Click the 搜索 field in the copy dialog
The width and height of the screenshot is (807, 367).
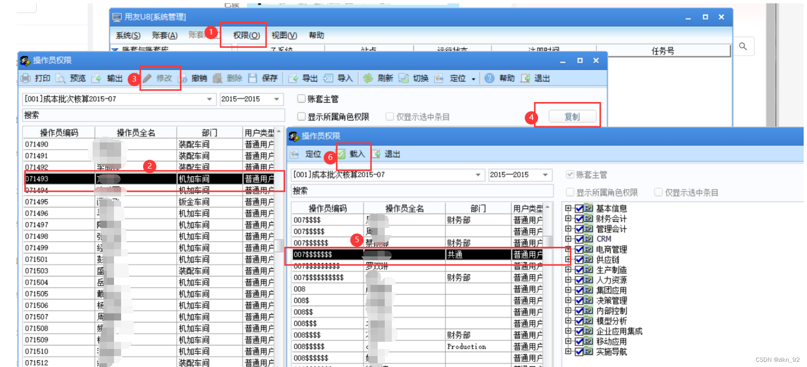pos(422,191)
